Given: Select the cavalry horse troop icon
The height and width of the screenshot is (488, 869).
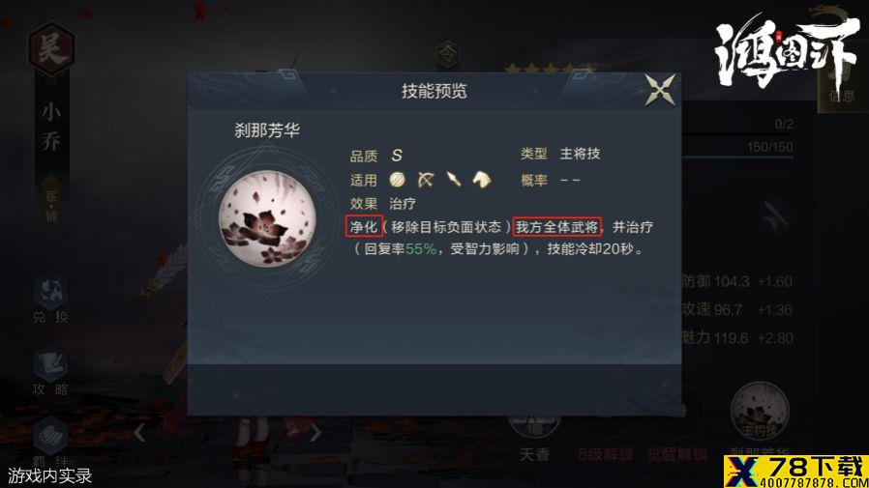Looking at the screenshot, I should tap(481, 180).
